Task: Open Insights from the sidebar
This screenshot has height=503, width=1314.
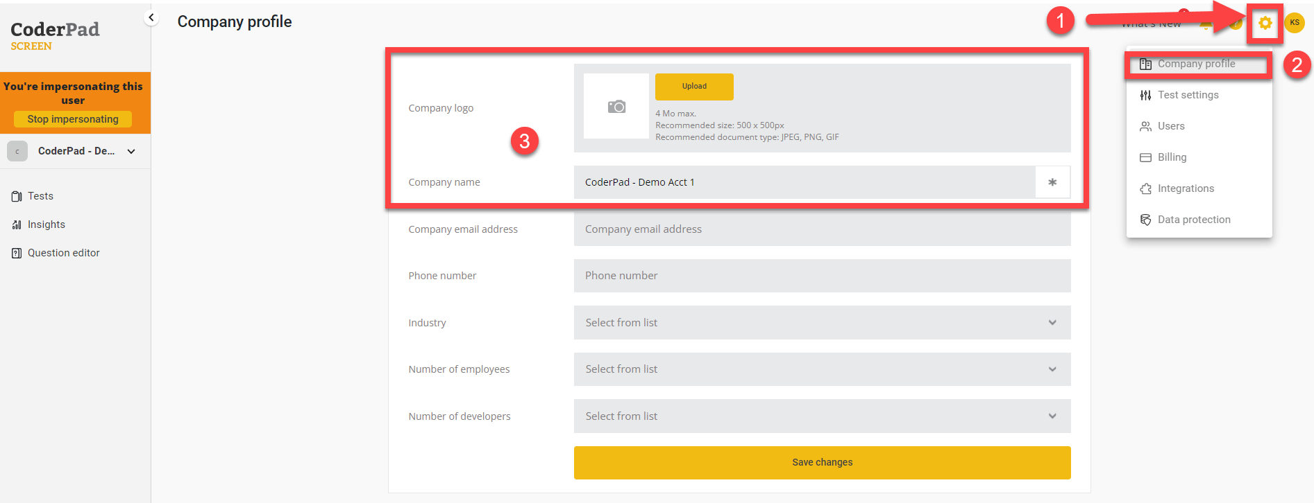Action: tap(46, 224)
